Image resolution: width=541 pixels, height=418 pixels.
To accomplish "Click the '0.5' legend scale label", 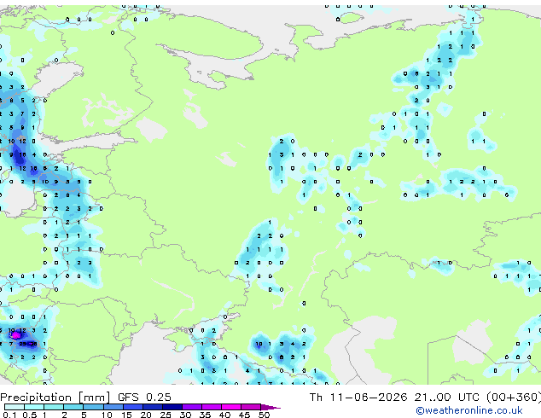I will pos(29,415).
